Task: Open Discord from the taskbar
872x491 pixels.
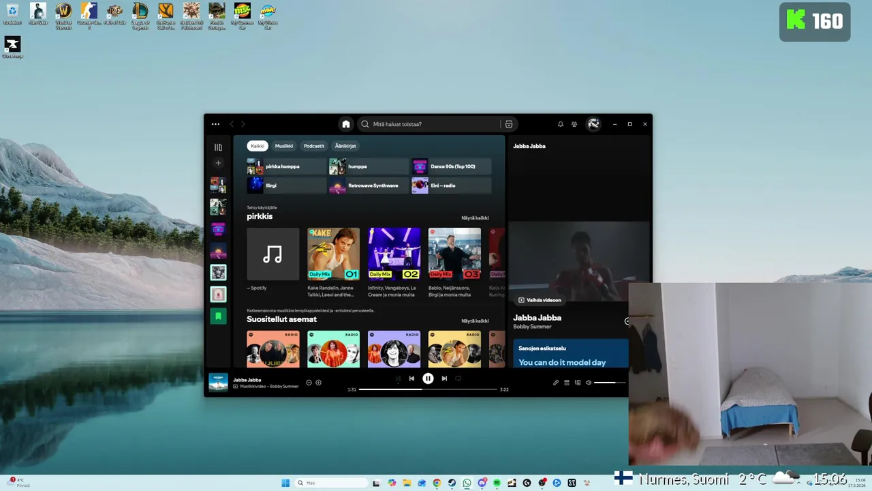Action: 482,483
